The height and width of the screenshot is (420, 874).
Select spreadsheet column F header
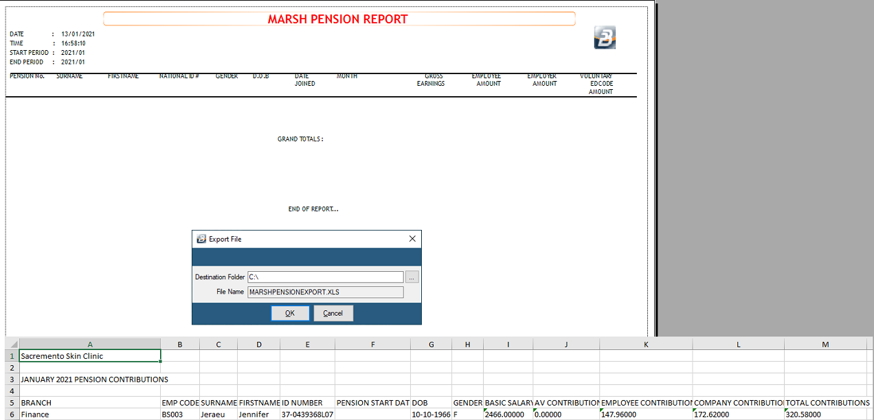tap(372, 344)
